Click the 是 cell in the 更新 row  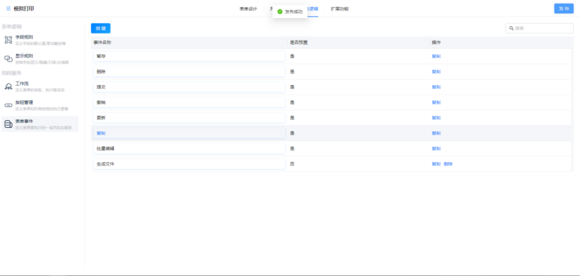[292, 117]
